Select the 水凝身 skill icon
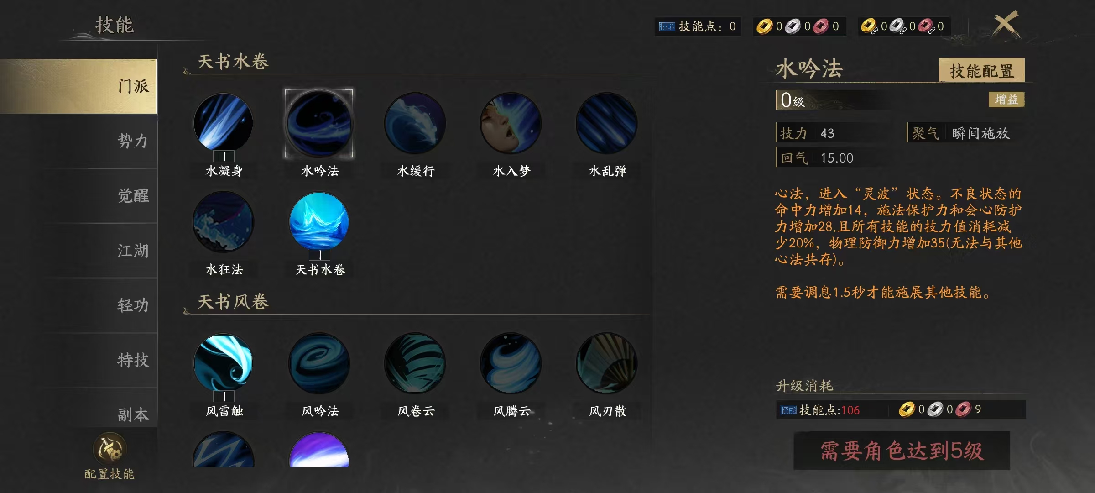This screenshot has width=1095, height=493. pyautogui.click(x=223, y=123)
